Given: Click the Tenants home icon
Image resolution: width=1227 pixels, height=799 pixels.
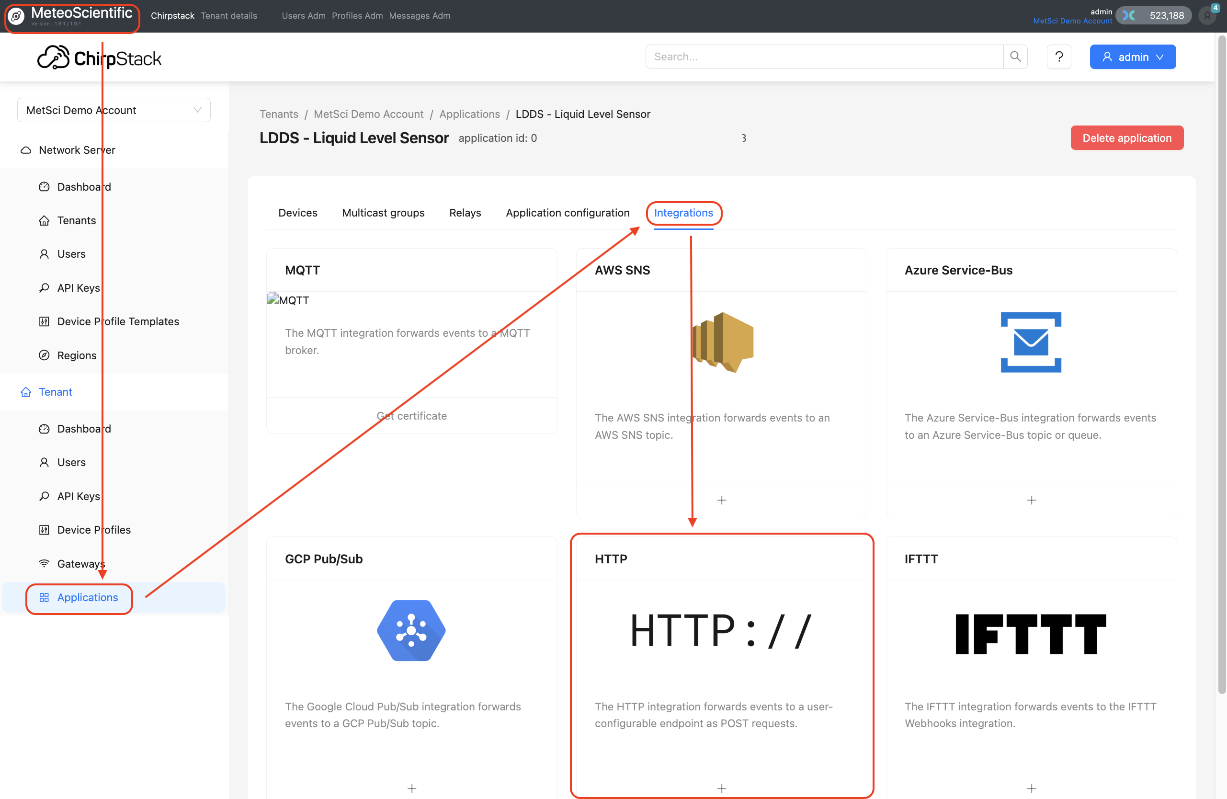Looking at the screenshot, I should point(45,221).
